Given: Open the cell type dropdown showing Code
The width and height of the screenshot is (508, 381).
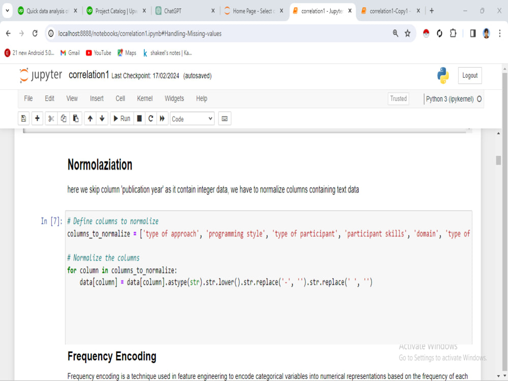Looking at the screenshot, I should point(192,118).
